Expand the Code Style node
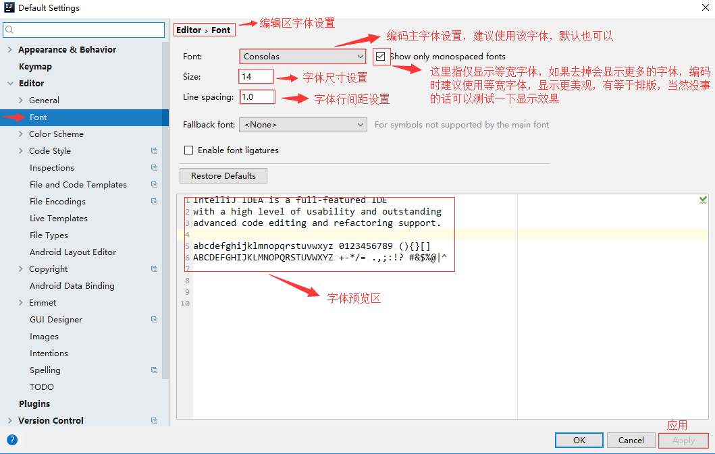This screenshot has height=454, width=715. point(20,151)
